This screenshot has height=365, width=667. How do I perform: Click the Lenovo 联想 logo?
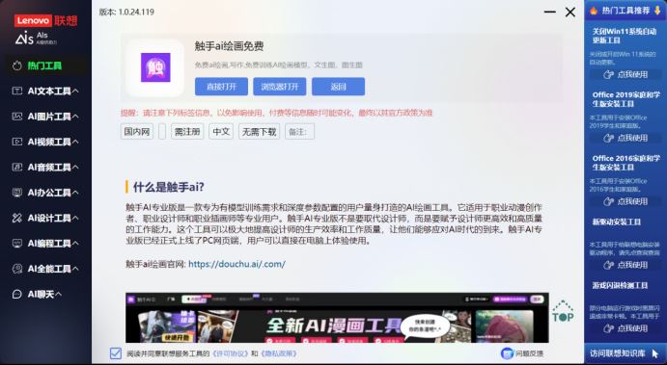(46, 20)
